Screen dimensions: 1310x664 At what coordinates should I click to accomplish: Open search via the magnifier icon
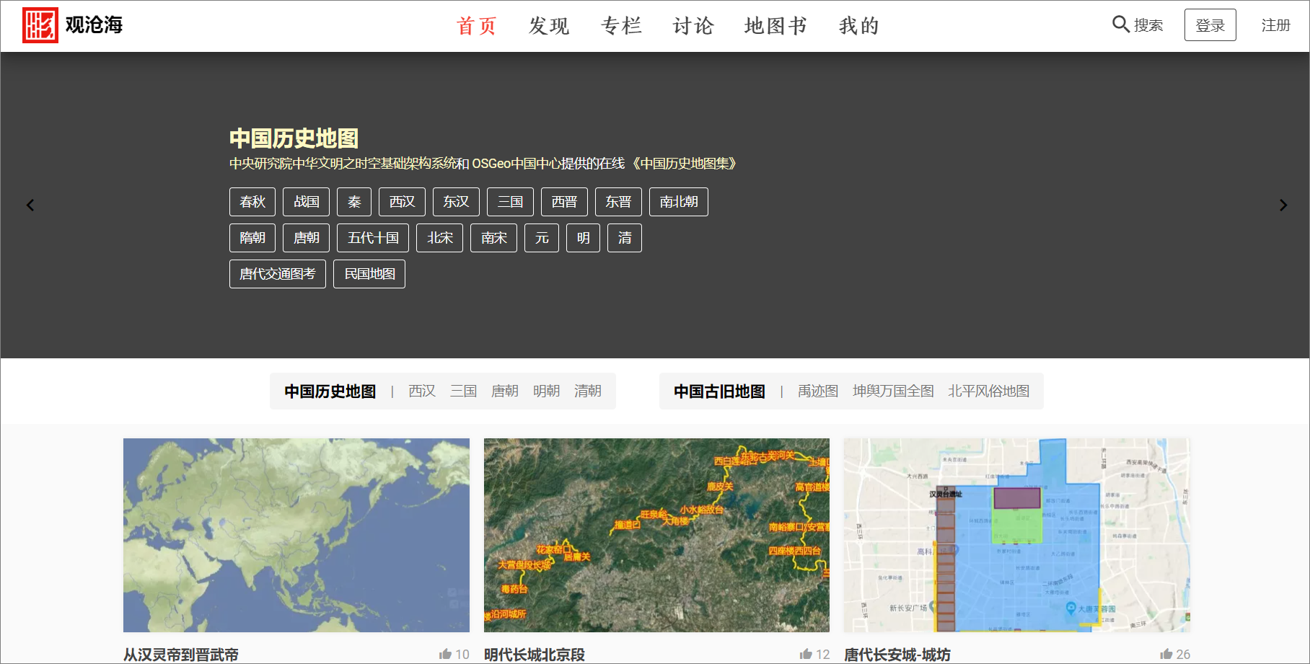[1120, 25]
